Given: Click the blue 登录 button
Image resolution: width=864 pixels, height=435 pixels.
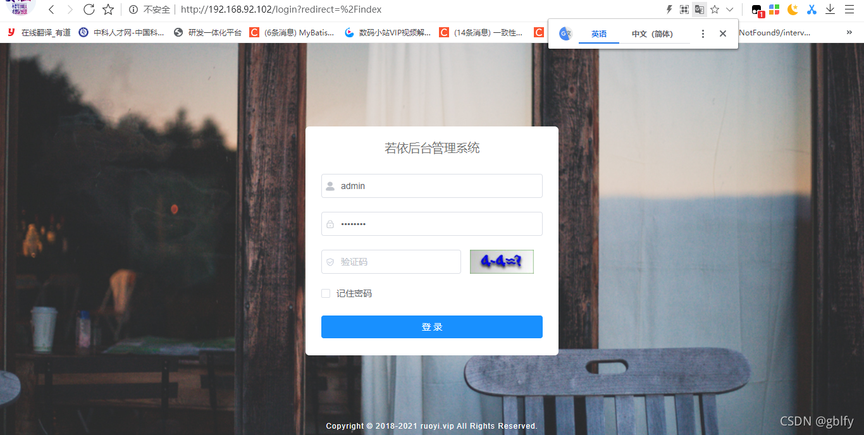Looking at the screenshot, I should coord(432,327).
